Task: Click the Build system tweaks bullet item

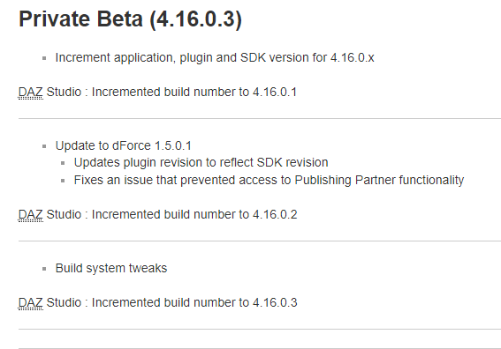Action: (111, 269)
